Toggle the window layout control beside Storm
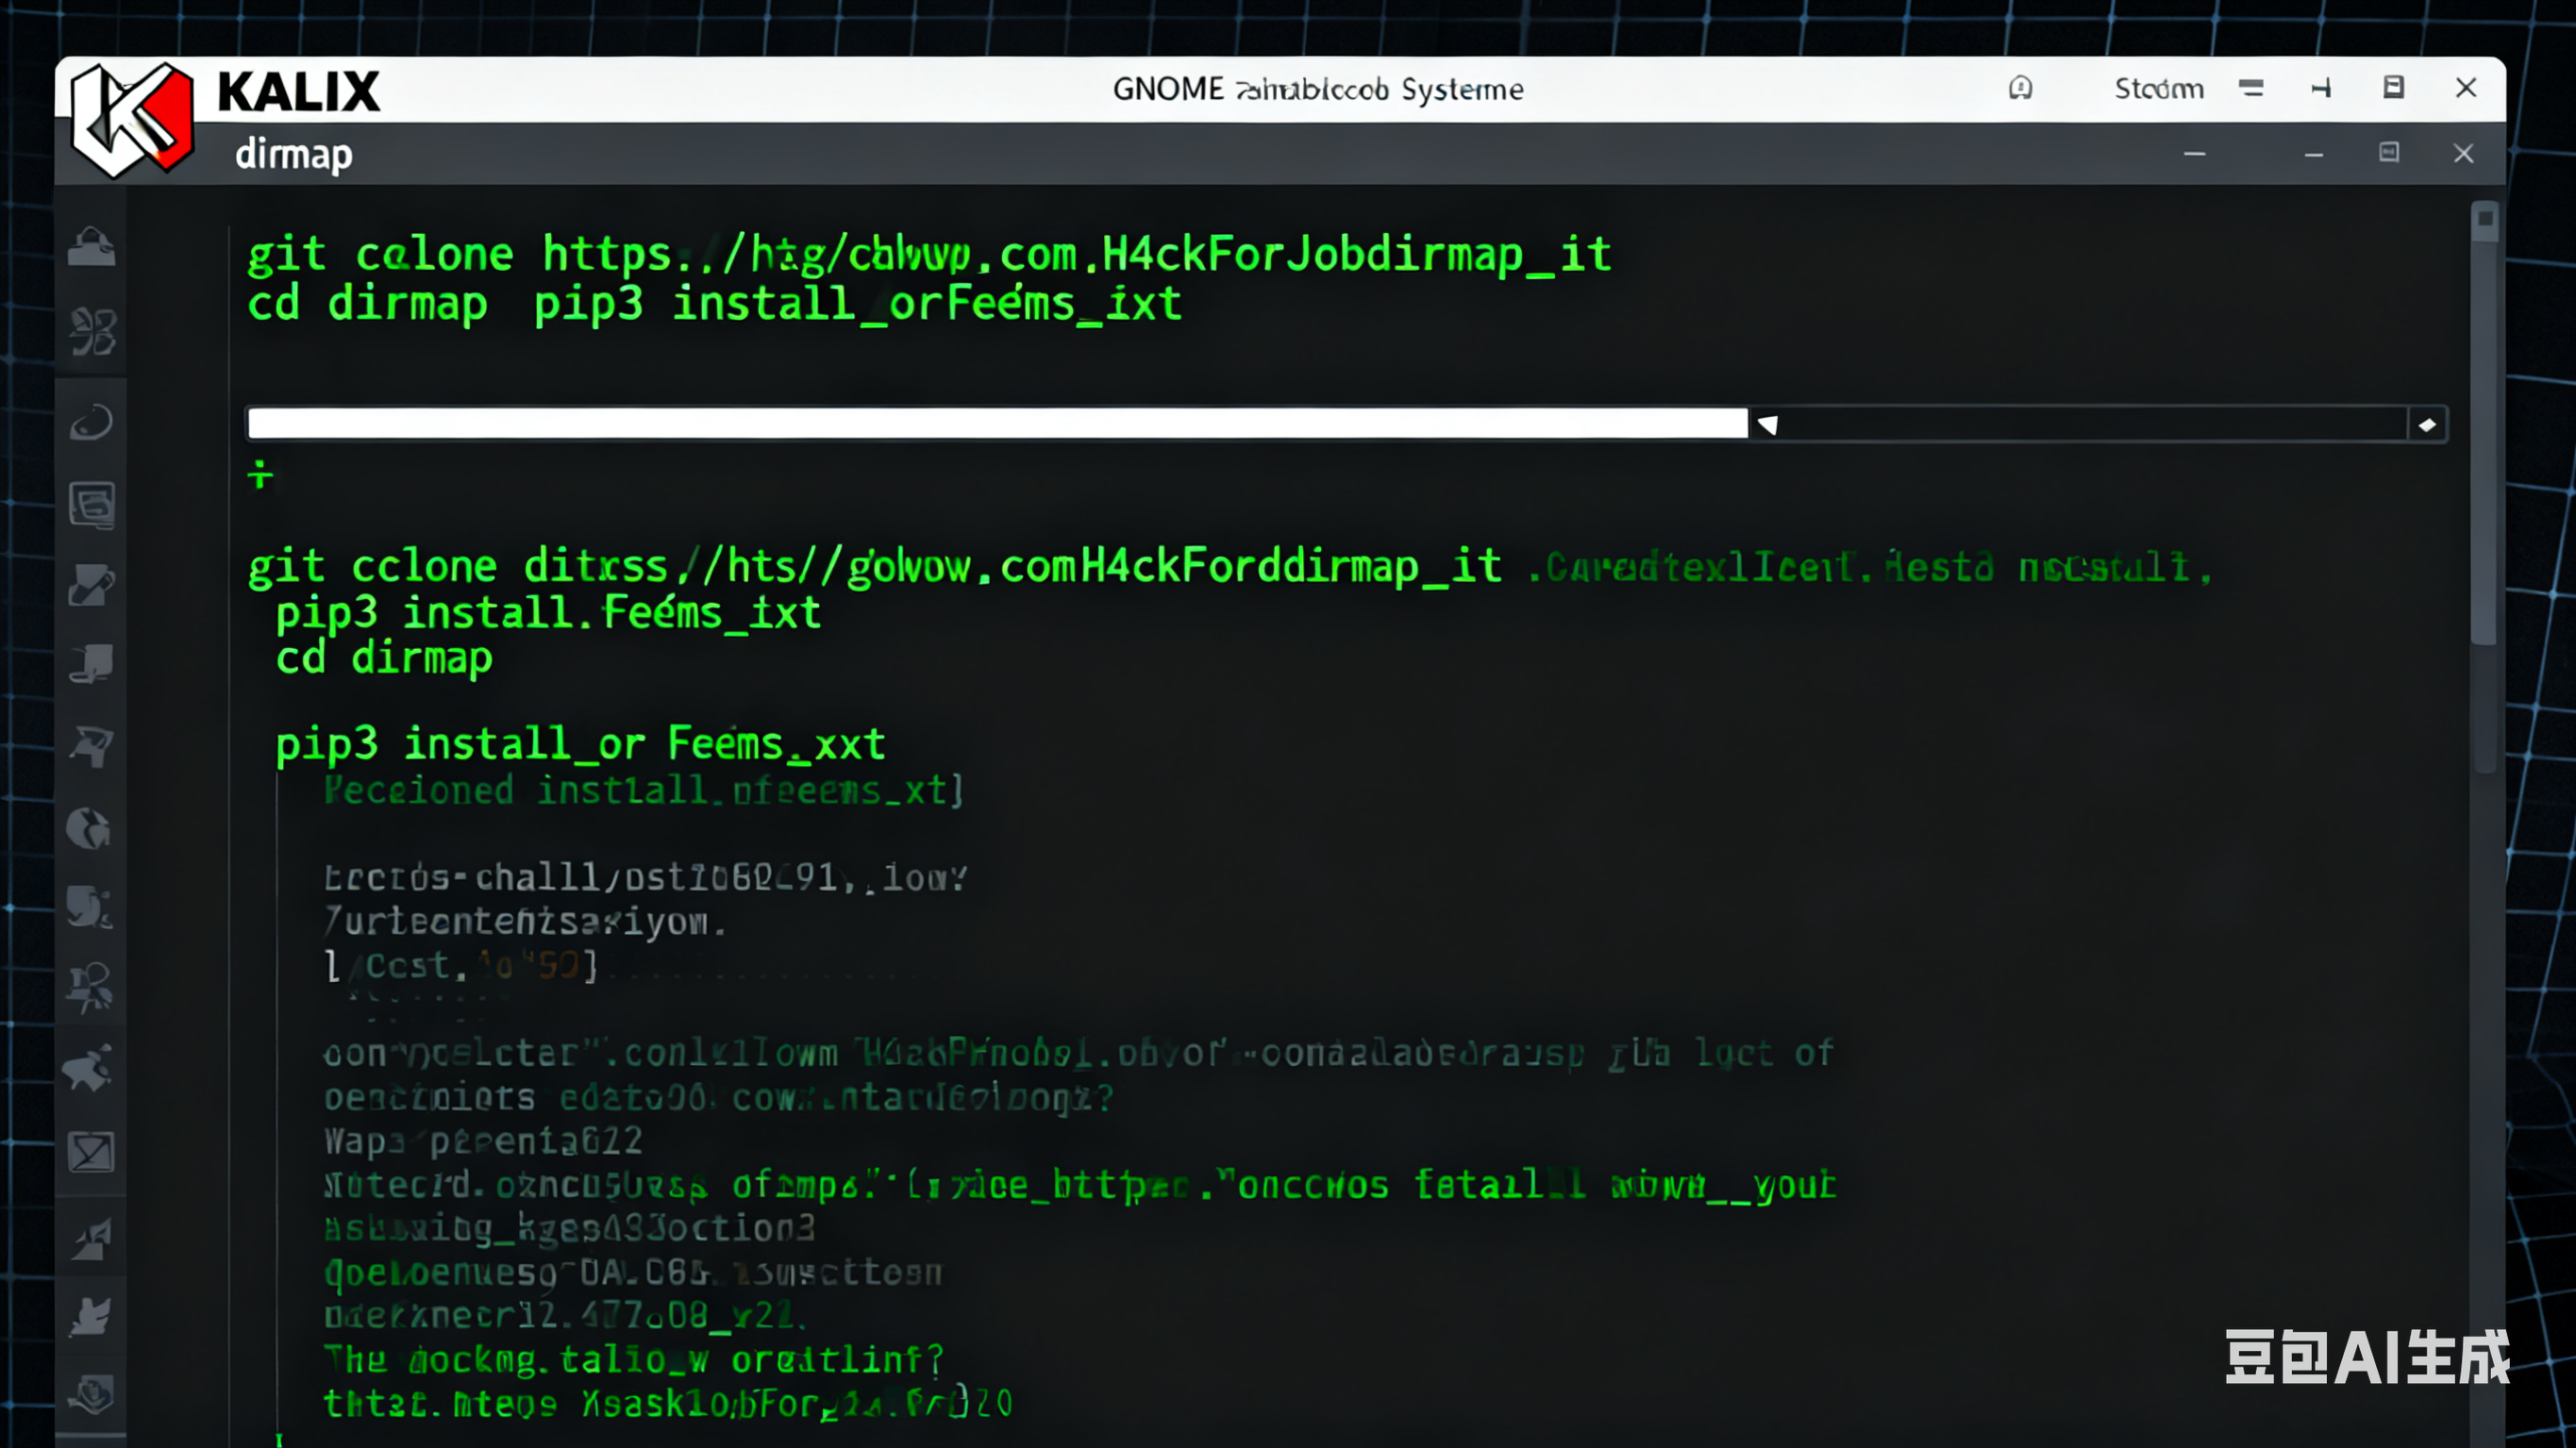 (x=2394, y=88)
